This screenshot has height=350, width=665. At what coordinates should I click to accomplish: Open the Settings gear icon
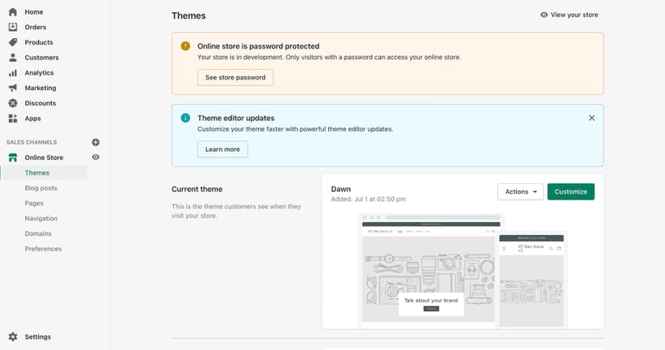point(13,337)
